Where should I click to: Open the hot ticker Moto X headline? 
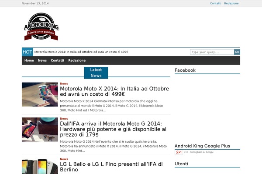click(81, 52)
